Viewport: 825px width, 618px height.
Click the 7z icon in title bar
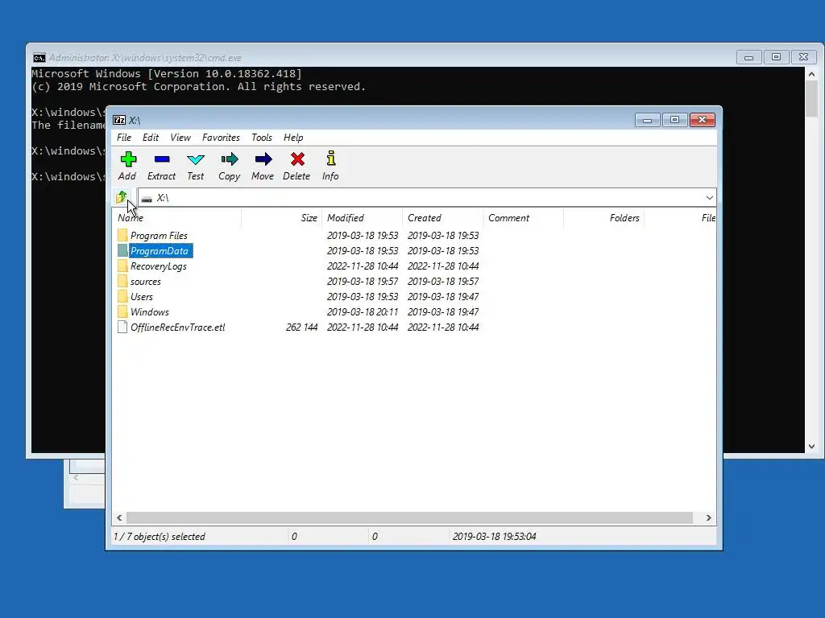[119, 121]
